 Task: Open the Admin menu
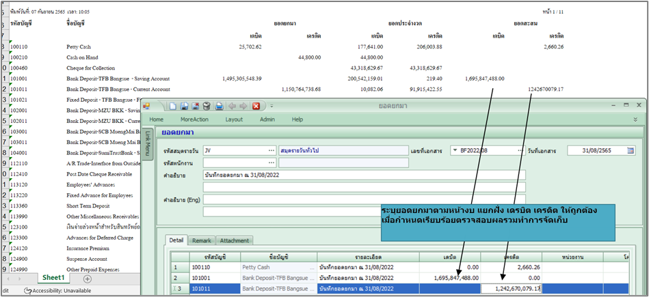coord(267,119)
